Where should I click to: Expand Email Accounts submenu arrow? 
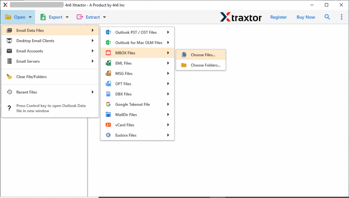click(93, 51)
